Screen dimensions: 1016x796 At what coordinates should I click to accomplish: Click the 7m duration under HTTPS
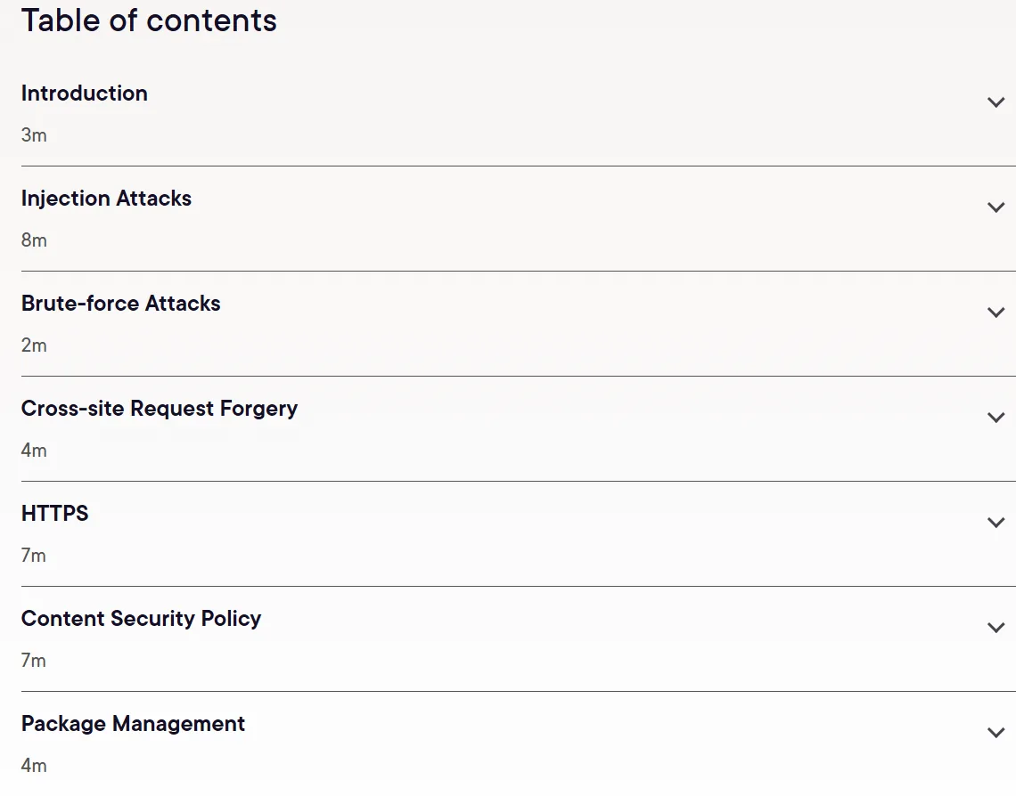pyautogui.click(x=34, y=556)
